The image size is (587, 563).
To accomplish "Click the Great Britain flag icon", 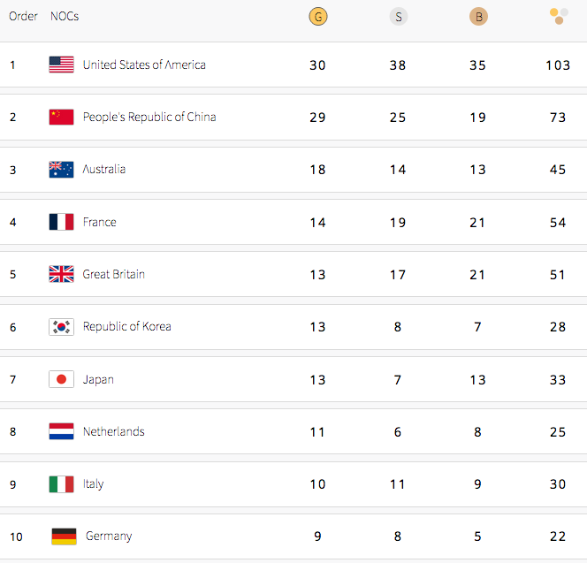I will 61,274.
